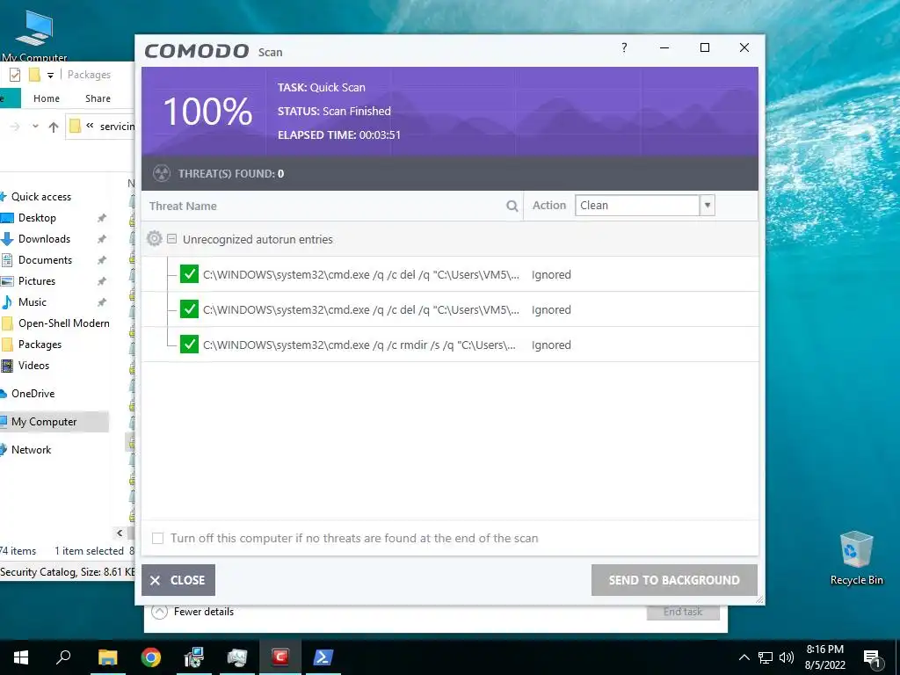Click Explorer horizontal scrollbar left arrow
This screenshot has width=900, height=675.
tap(120, 533)
